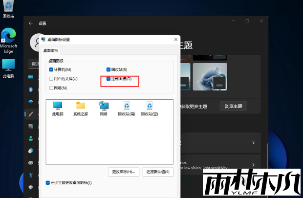303x198 pixels.
Task: Uncheck the 计算机(M) checkbox
Action: (51, 70)
